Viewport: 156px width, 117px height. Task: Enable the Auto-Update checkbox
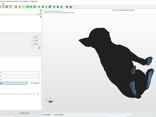pos(31,83)
